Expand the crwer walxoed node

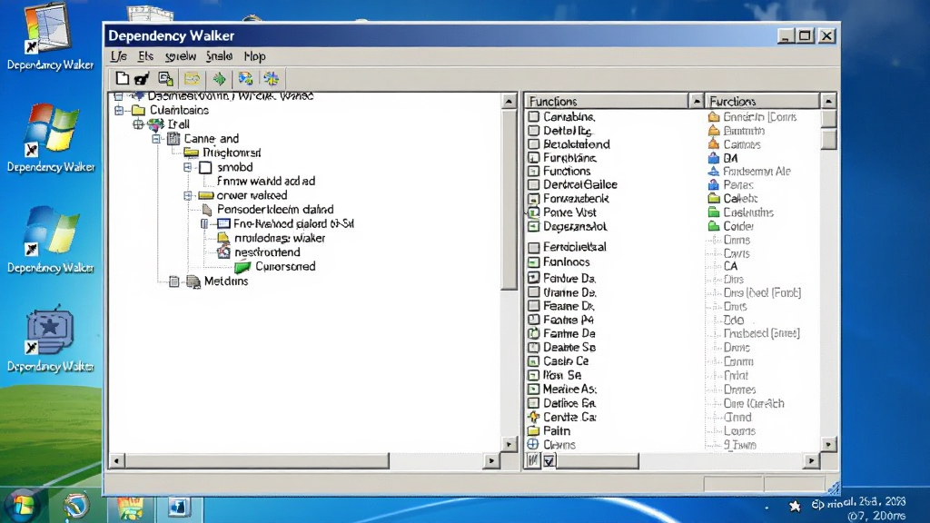pyautogui.click(x=187, y=196)
